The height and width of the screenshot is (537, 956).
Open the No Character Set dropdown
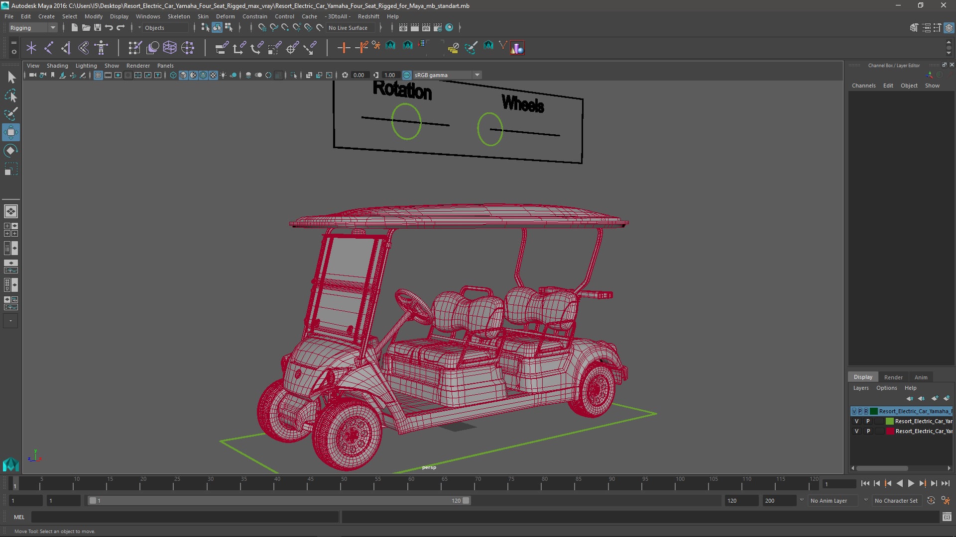[896, 501]
